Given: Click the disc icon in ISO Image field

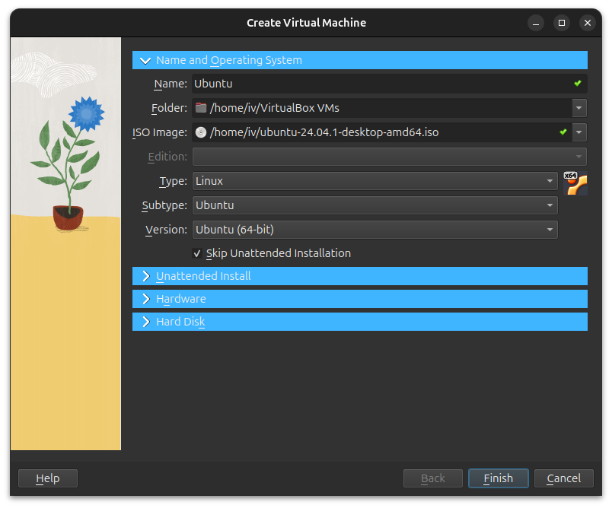Looking at the screenshot, I should (201, 132).
